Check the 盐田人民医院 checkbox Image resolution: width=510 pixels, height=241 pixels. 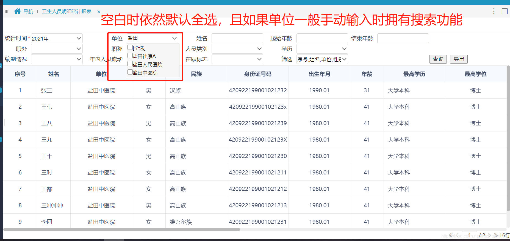point(130,64)
